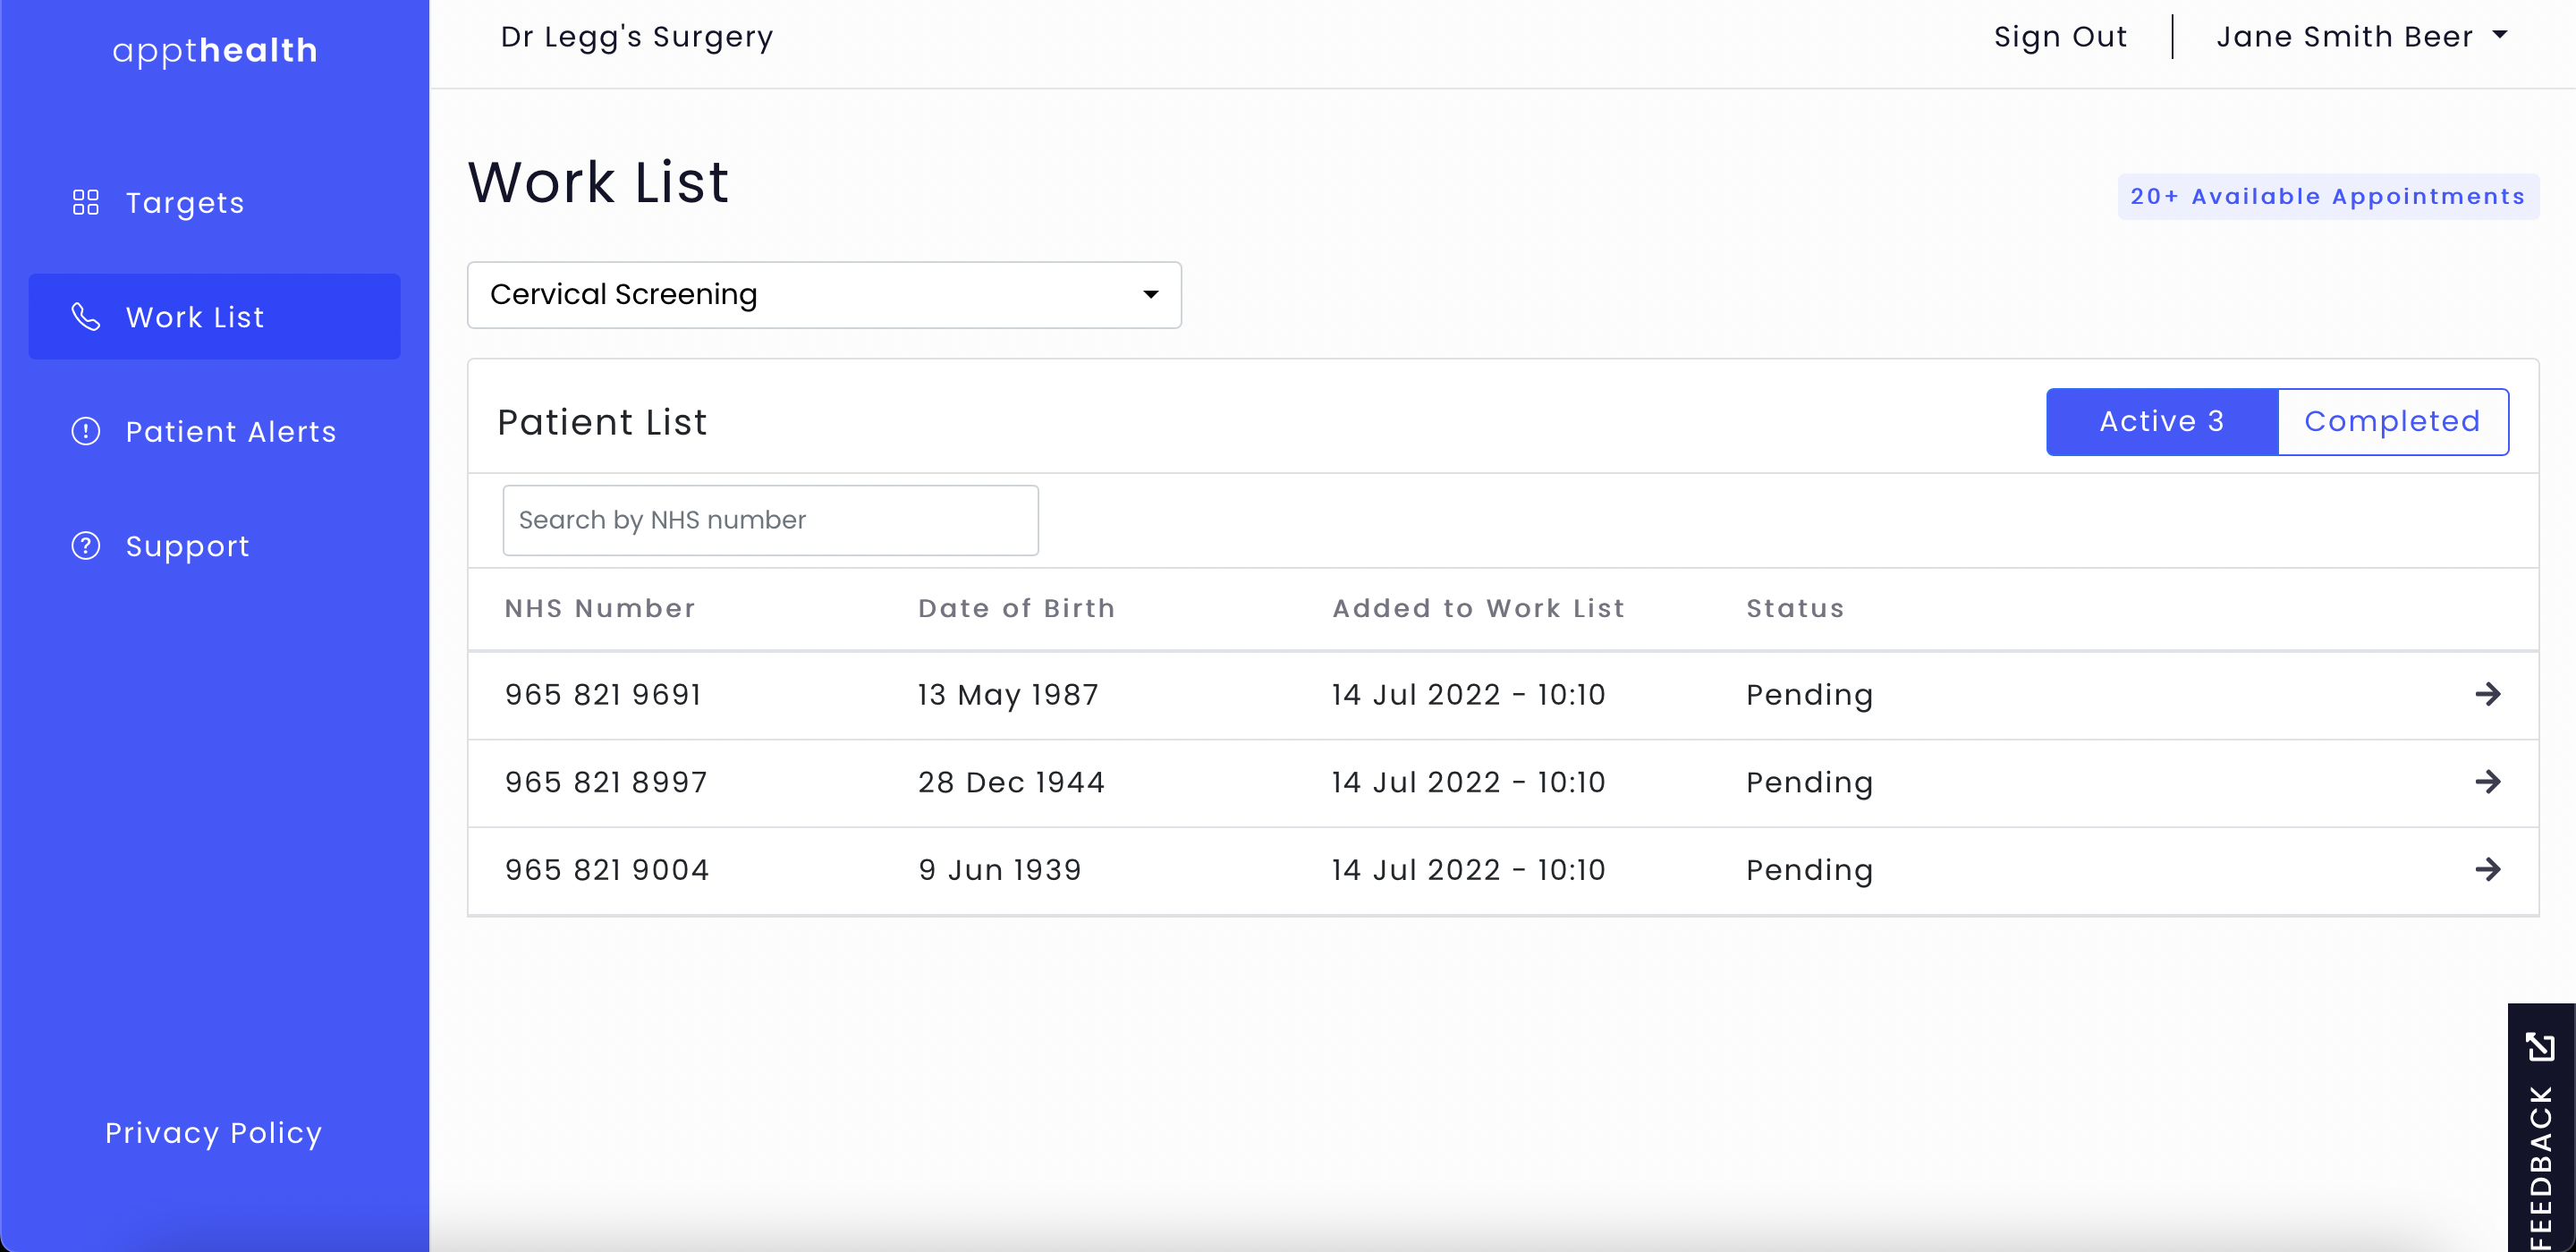The width and height of the screenshot is (2576, 1252).
Task: Click the Feedback external link icon
Action: point(2540,1047)
